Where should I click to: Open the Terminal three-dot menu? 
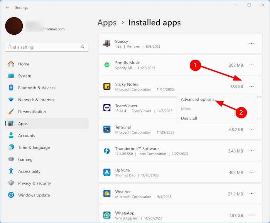click(x=251, y=129)
